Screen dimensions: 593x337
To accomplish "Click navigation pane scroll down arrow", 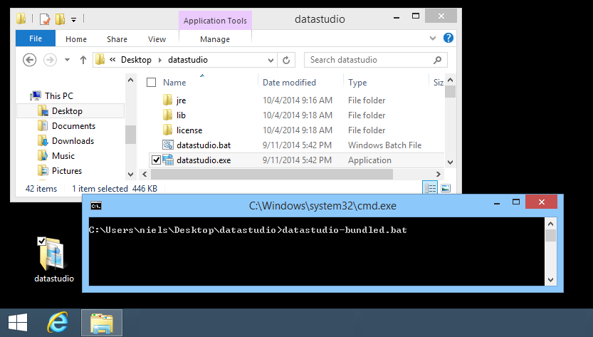I will (130, 174).
